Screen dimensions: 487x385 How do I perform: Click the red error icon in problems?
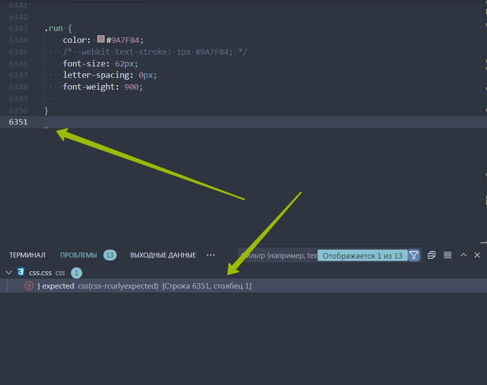pos(29,286)
